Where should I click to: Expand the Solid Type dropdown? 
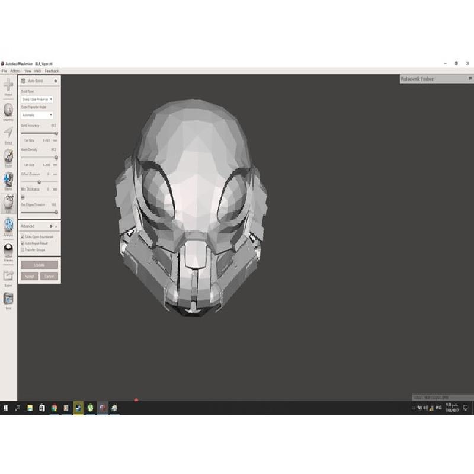[x=37, y=99]
